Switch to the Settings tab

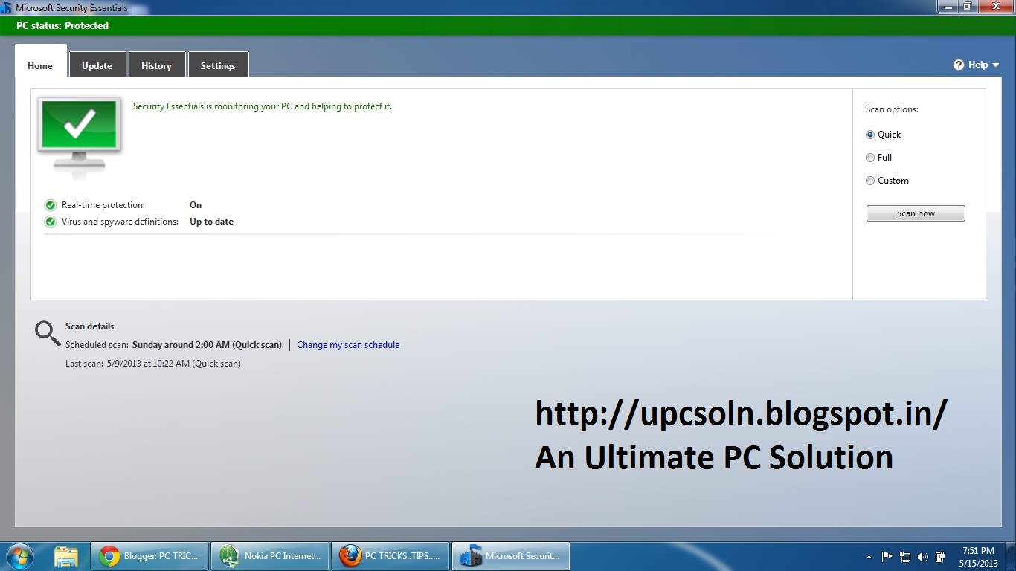(218, 65)
